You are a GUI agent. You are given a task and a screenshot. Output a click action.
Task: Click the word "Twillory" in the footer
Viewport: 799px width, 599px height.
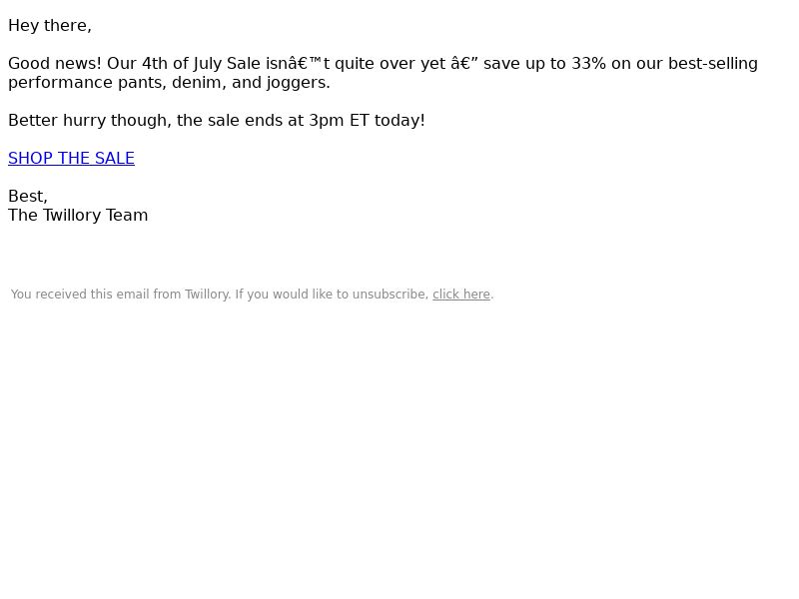(207, 295)
